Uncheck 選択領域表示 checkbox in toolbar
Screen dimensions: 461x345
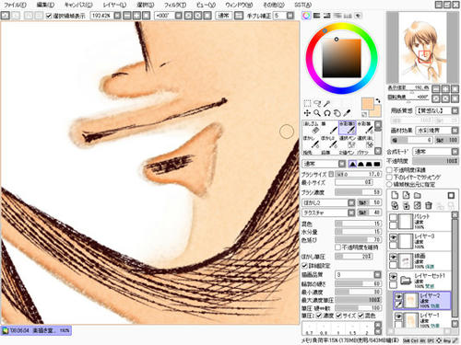pyautogui.click(x=49, y=16)
